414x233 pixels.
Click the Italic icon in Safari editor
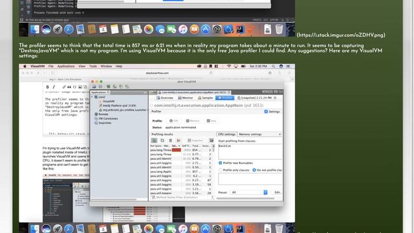tap(54, 87)
